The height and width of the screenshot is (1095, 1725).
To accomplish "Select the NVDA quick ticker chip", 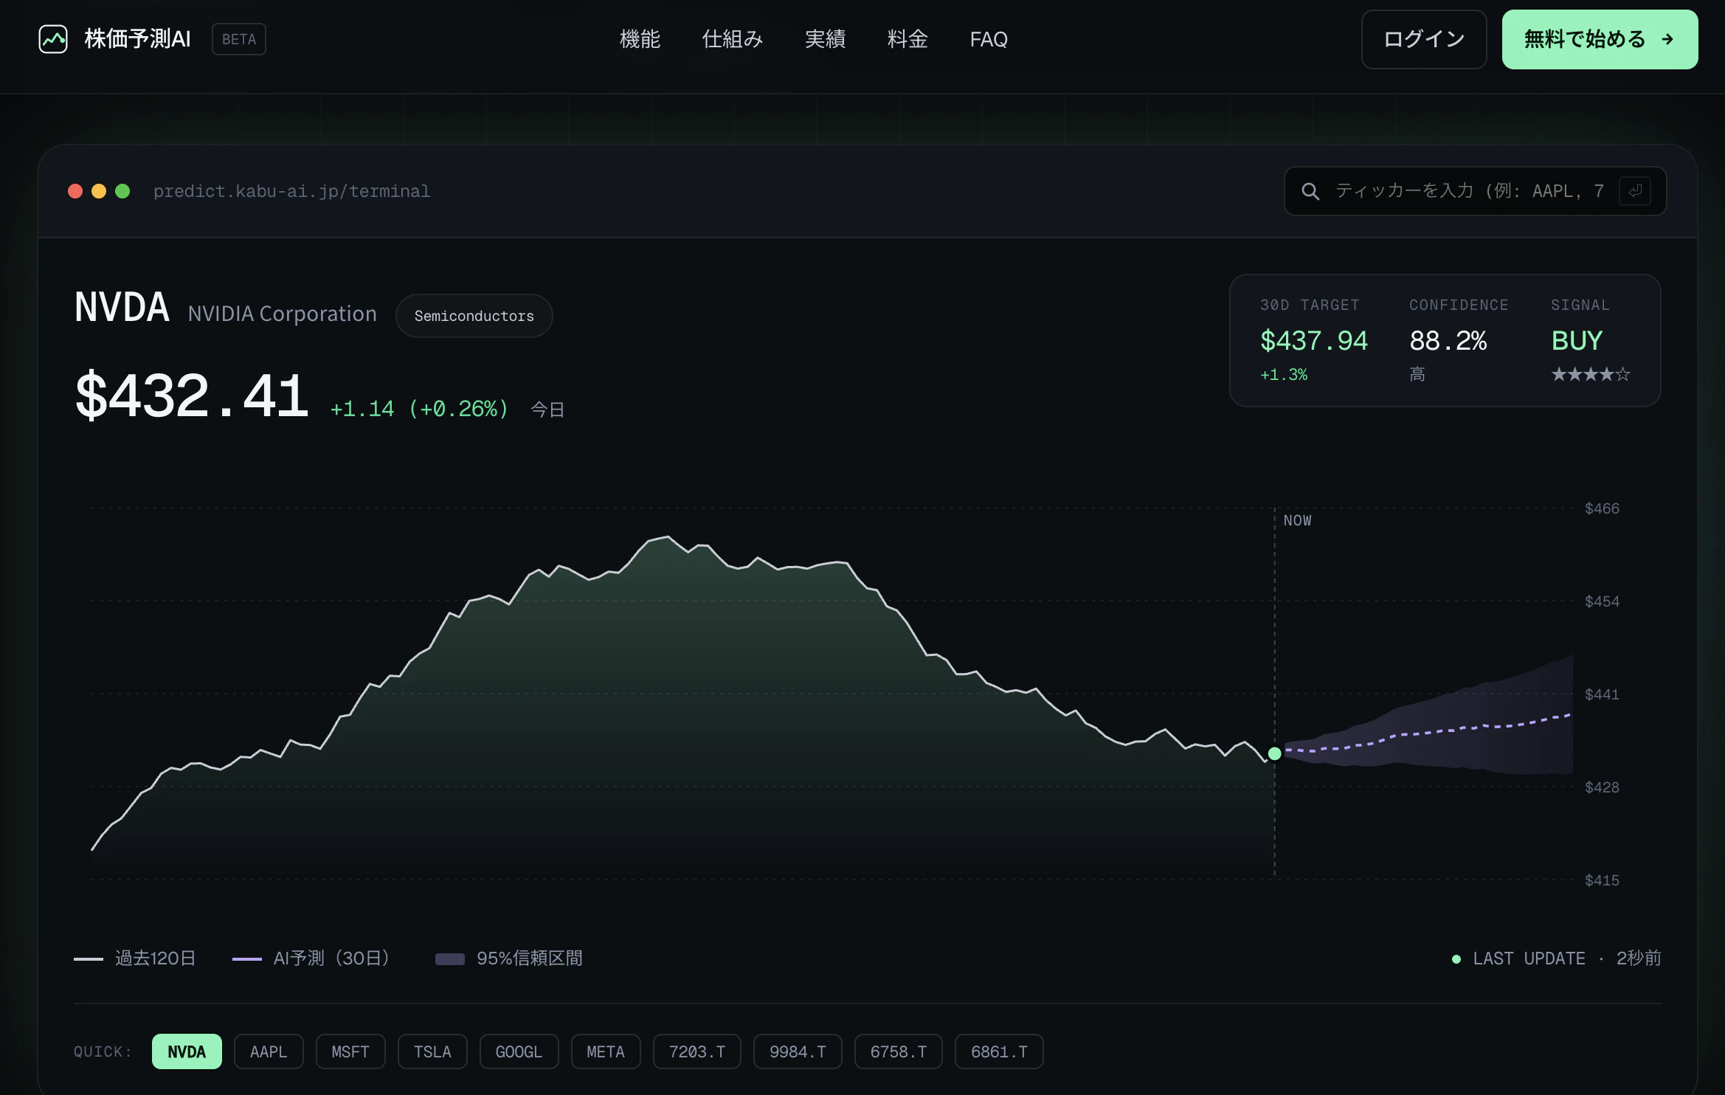I will pyautogui.click(x=187, y=1051).
